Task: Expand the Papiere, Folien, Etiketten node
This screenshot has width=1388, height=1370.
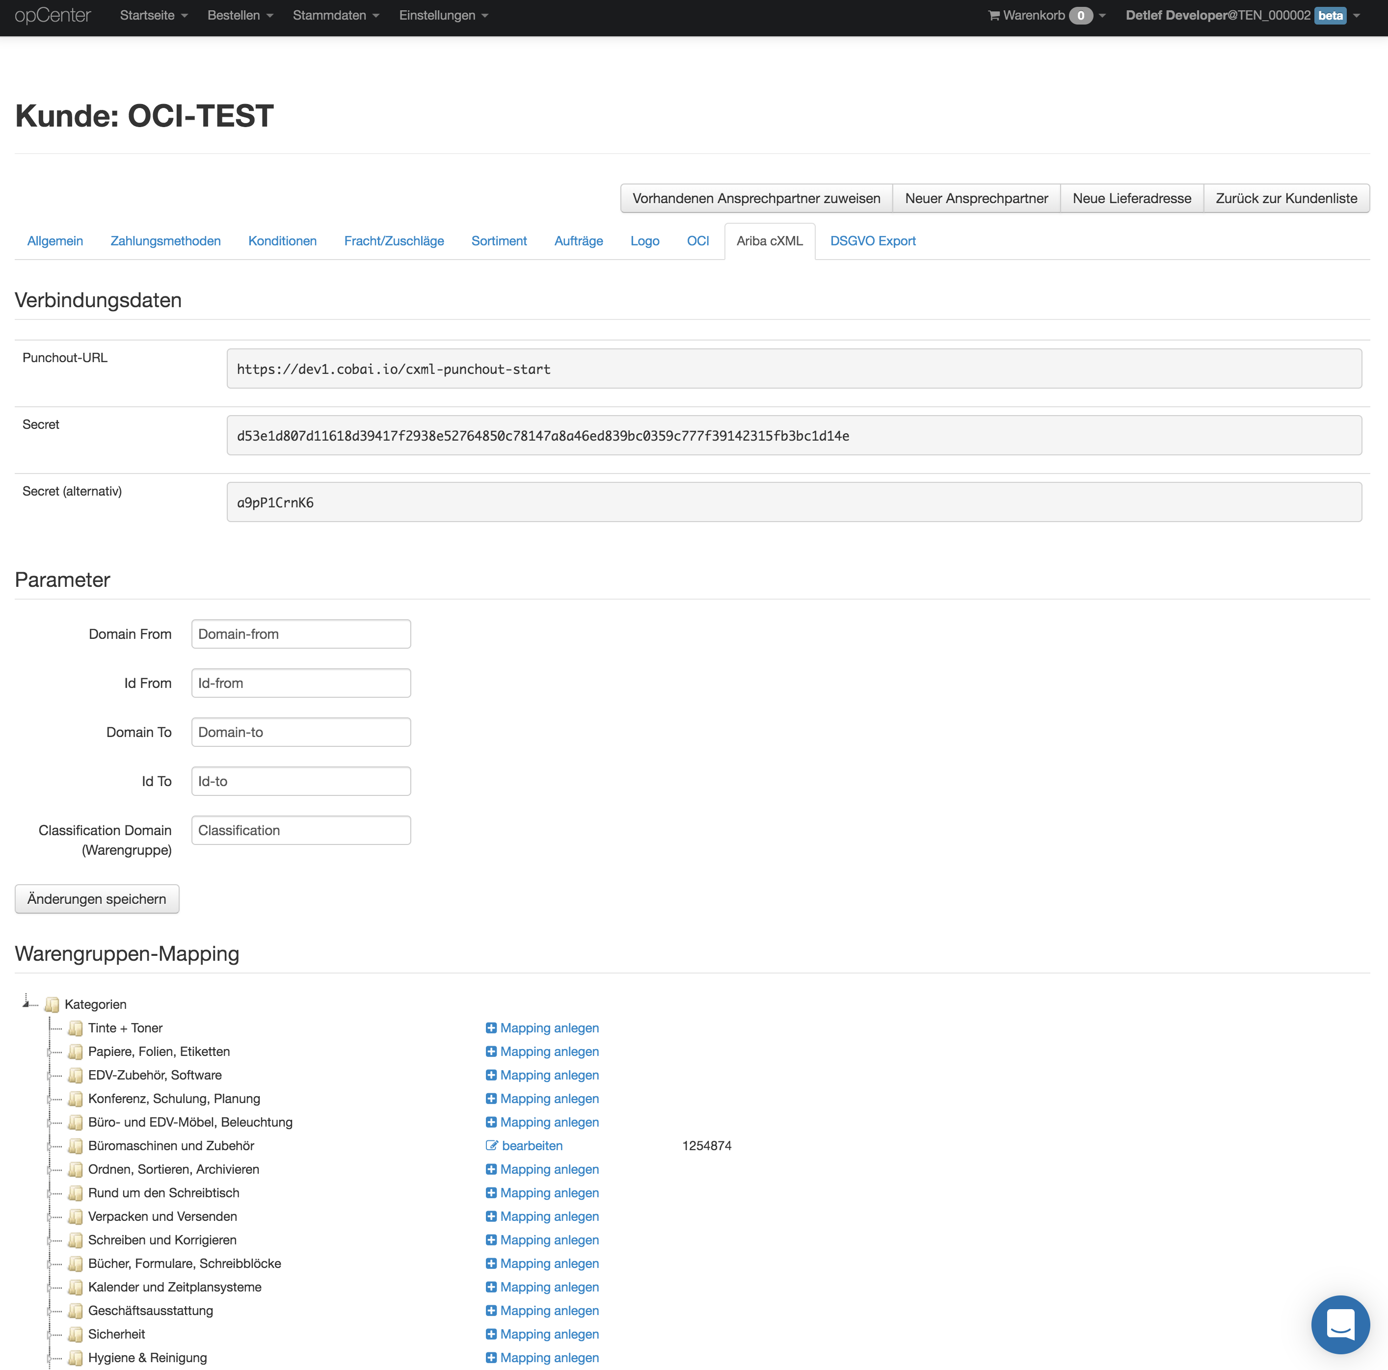Action: (49, 1053)
